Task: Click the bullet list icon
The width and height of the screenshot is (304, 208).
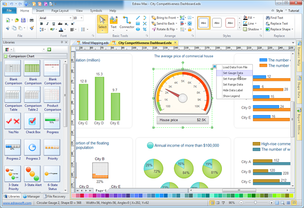Action: tap(83, 29)
